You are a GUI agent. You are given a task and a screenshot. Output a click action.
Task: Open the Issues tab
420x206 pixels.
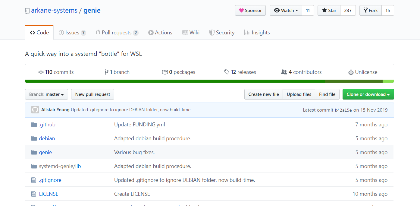pos(72,33)
